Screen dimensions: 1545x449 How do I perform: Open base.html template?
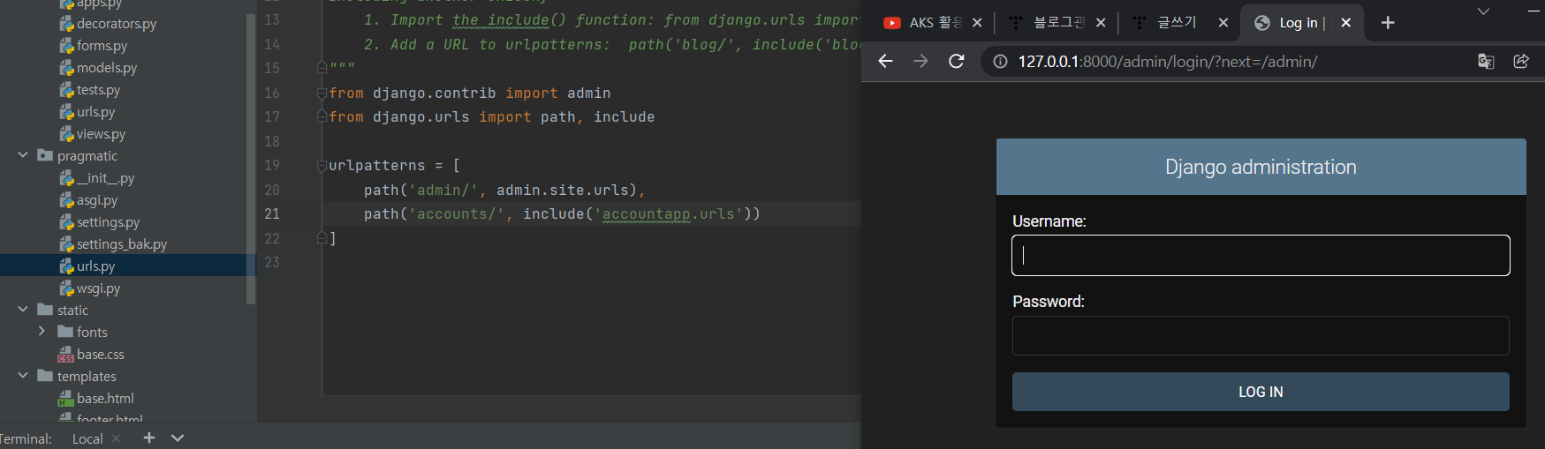(105, 399)
